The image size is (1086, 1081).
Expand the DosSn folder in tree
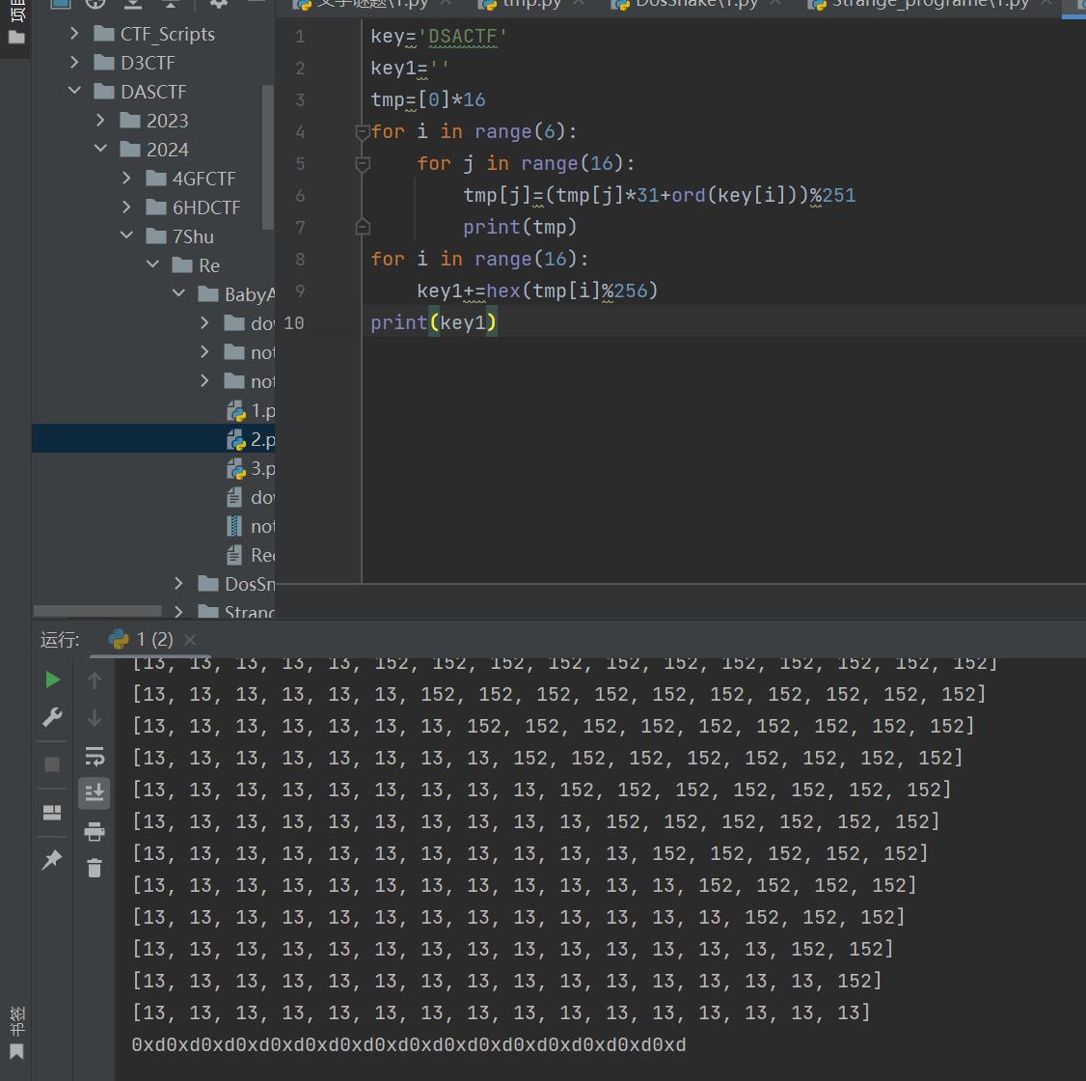[178, 584]
